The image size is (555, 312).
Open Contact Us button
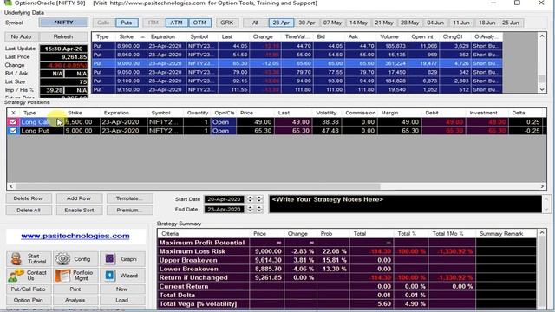pos(29,276)
